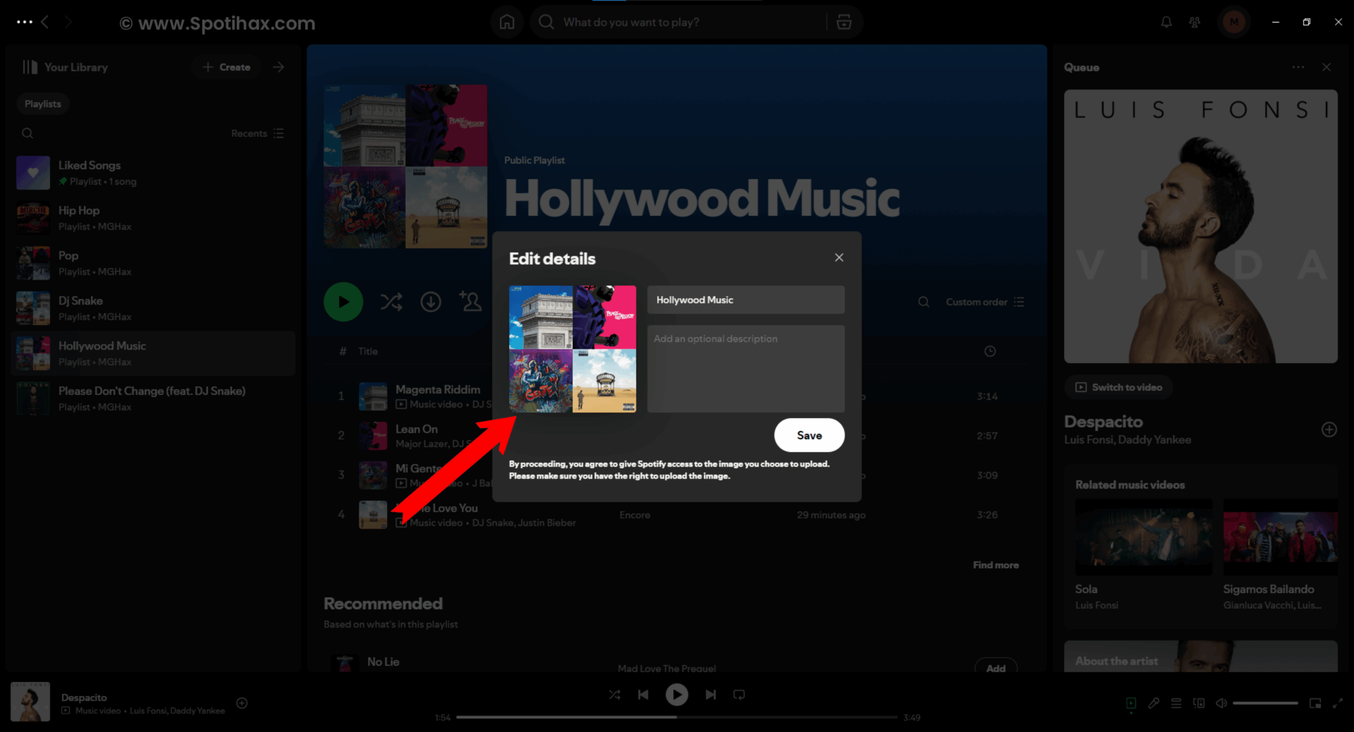Open the Pop playlist
The width and height of the screenshot is (1354, 732).
(153, 263)
